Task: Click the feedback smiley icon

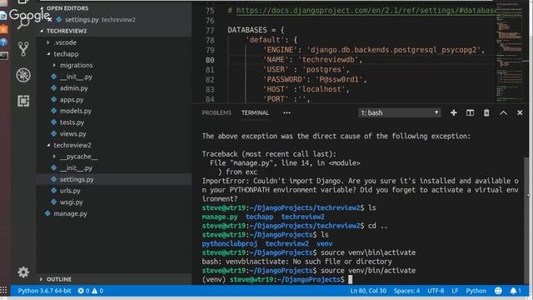Action: pyautogui.click(x=498, y=291)
